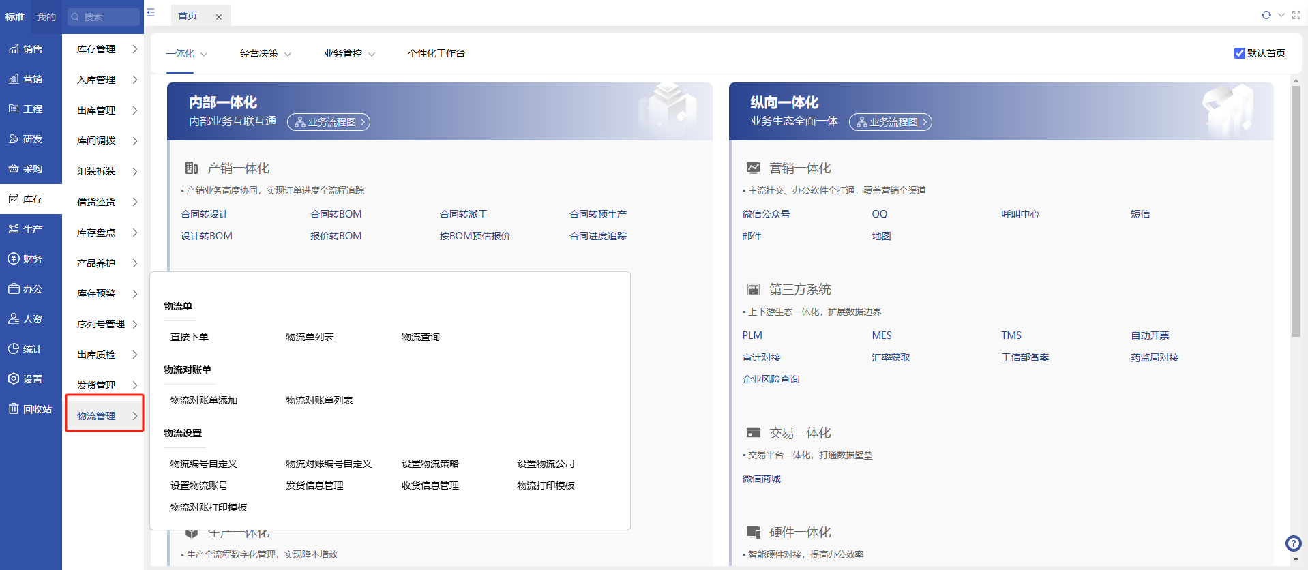The height and width of the screenshot is (570, 1308).
Task: Open the 直接下单 link
Action: 190,337
